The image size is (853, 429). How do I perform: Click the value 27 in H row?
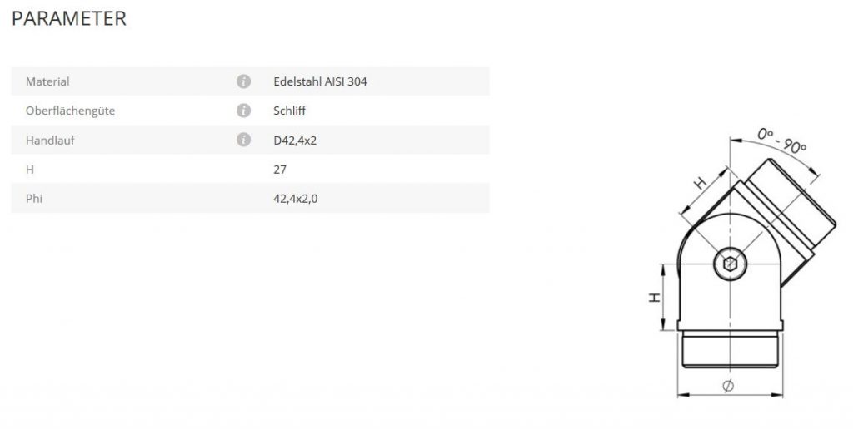tap(280, 169)
